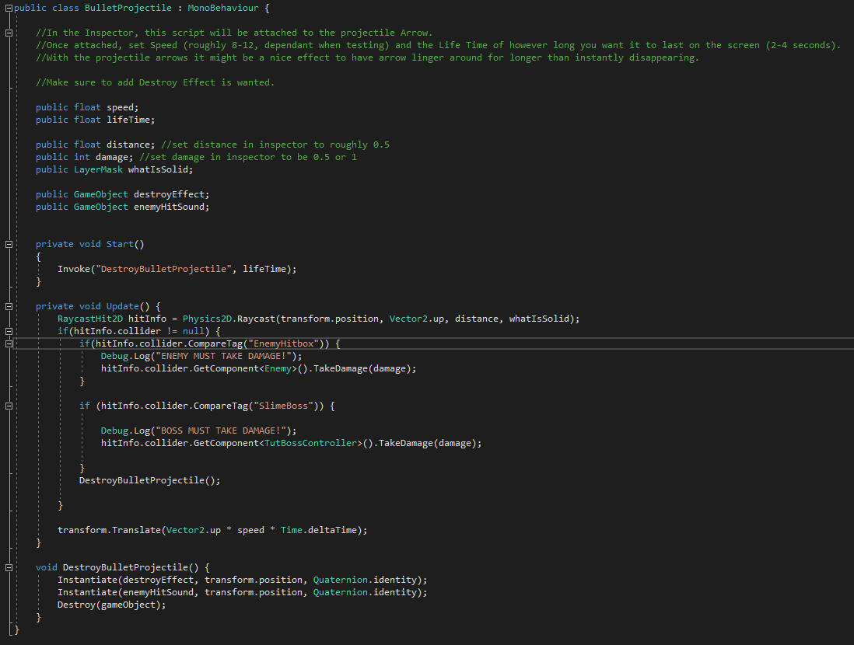Click the MonoBehaviour base class name
The height and width of the screenshot is (645, 854).
223,9
